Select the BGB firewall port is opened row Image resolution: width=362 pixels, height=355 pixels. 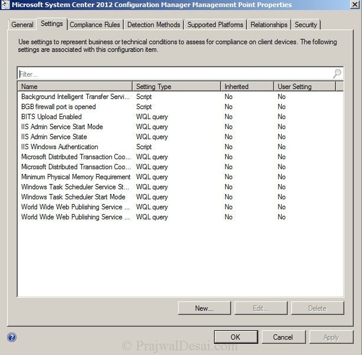(x=180, y=107)
